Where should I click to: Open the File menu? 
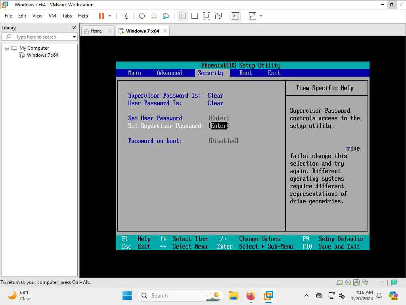pyautogui.click(x=8, y=16)
